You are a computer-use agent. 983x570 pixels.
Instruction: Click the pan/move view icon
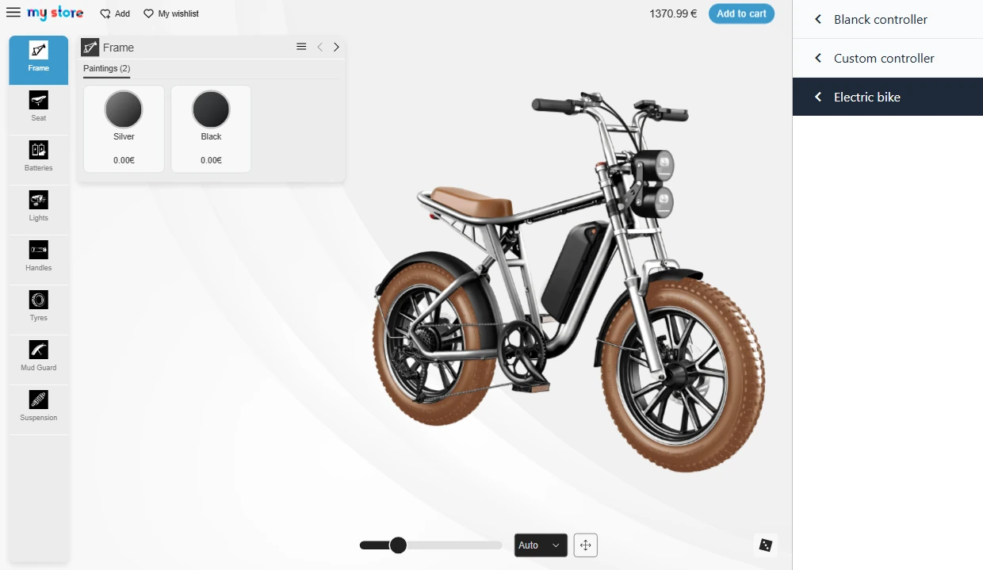point(585,545)
